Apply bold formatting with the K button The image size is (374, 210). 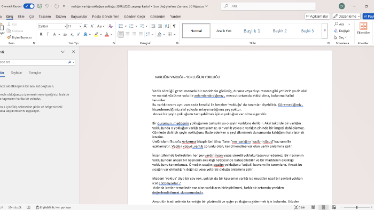41,35
